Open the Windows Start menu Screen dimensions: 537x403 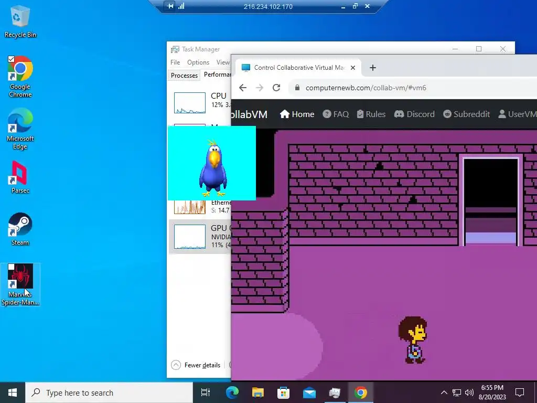[x=13, y=393]
